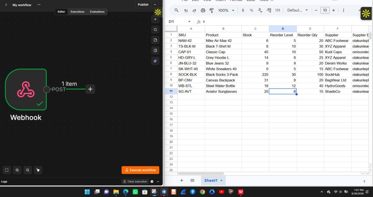373x197 pixels.
Task: Collapse the Sheets side panel chevron
Action: click(364, 181)
